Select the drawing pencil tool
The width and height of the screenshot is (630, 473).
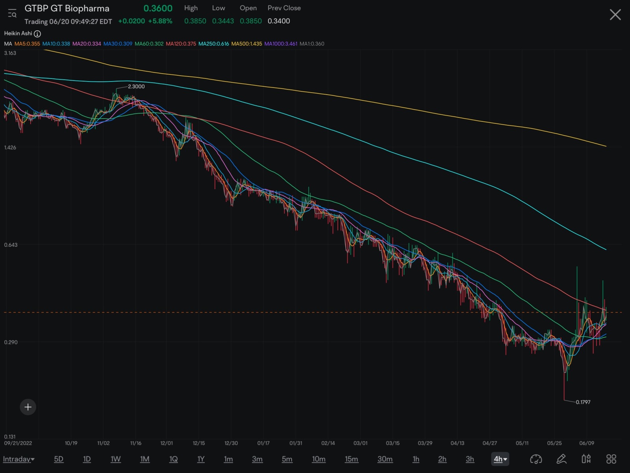click(561, 459)
